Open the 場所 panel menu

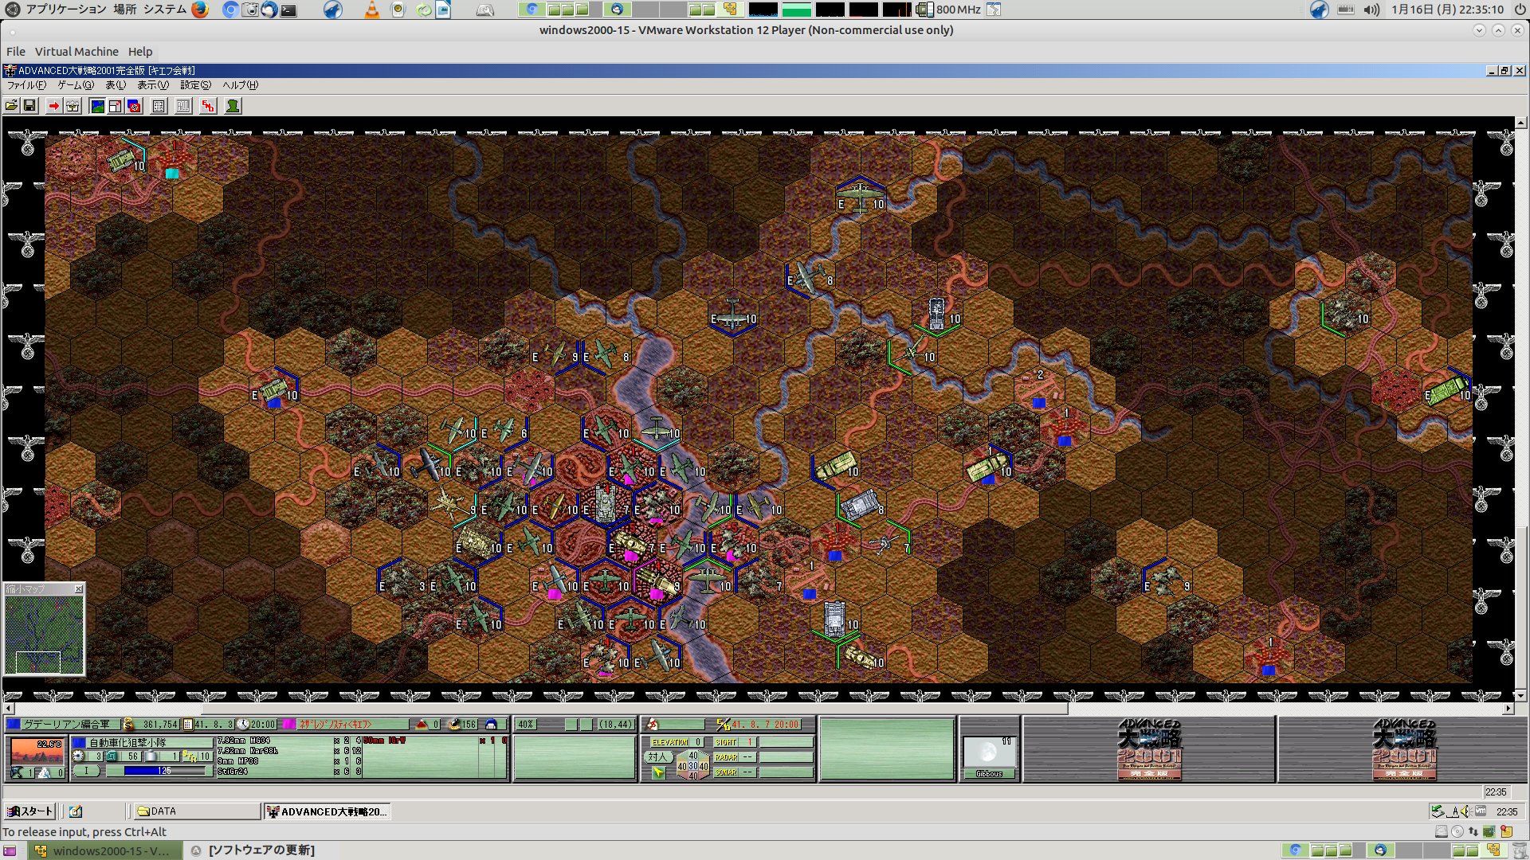point(125,10)
